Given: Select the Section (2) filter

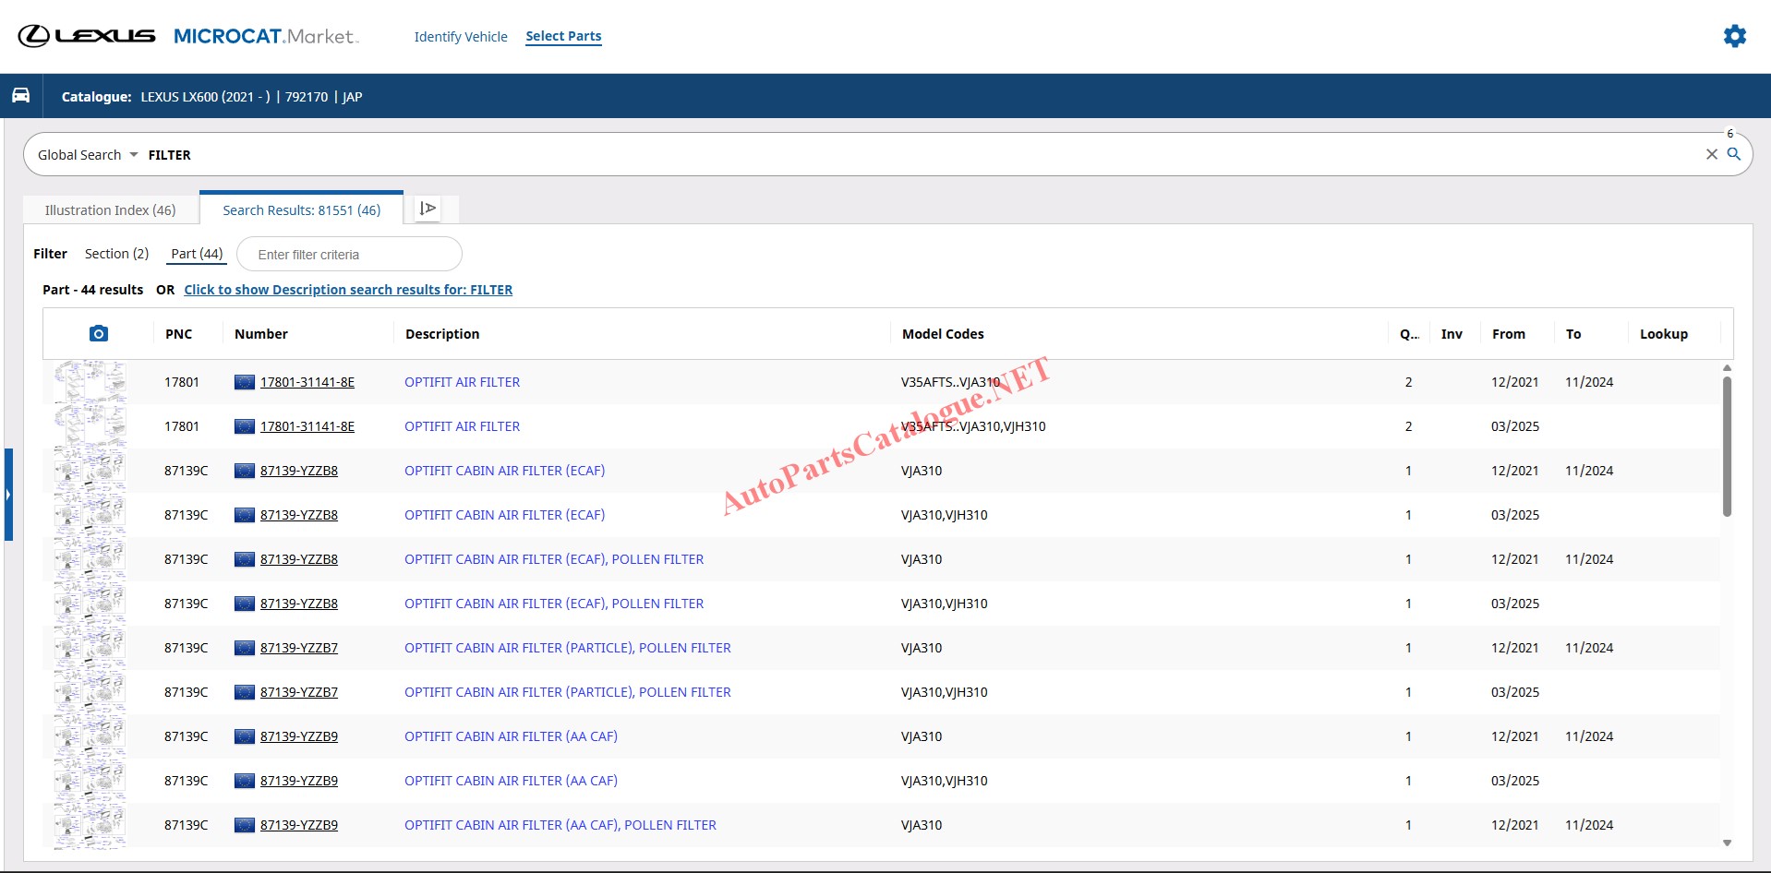Looking at the screenshot, I should tap(116, 254).
